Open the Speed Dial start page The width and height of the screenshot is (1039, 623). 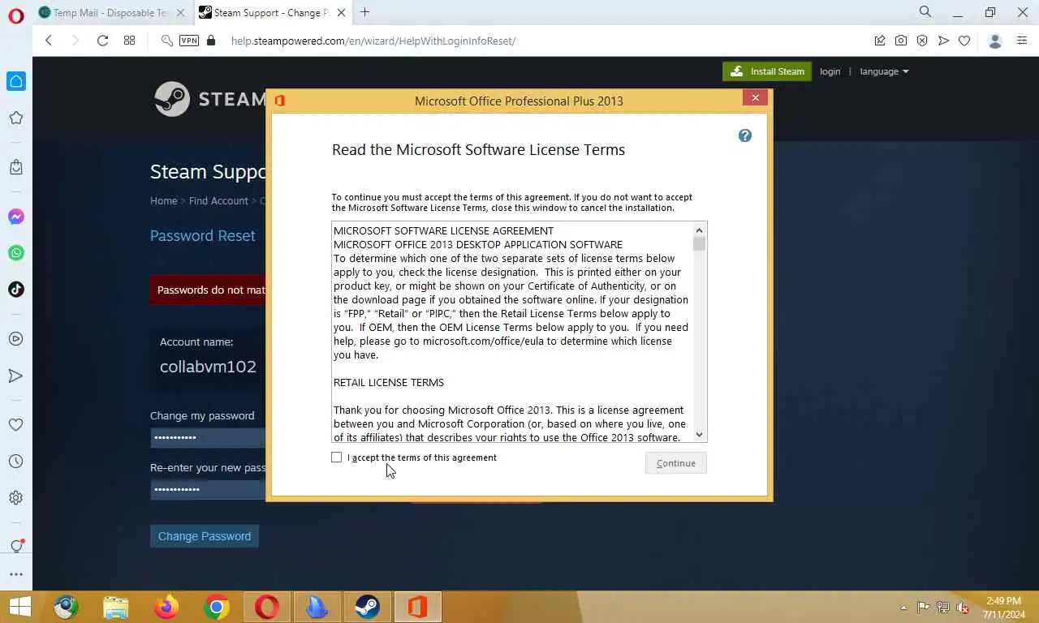pyautogui.click(x=129, y=41)
